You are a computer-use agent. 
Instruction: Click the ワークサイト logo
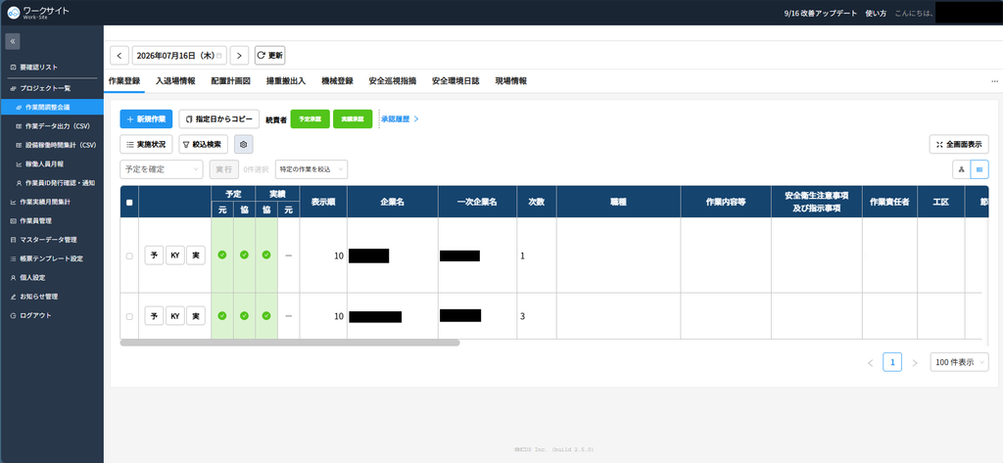38,12
